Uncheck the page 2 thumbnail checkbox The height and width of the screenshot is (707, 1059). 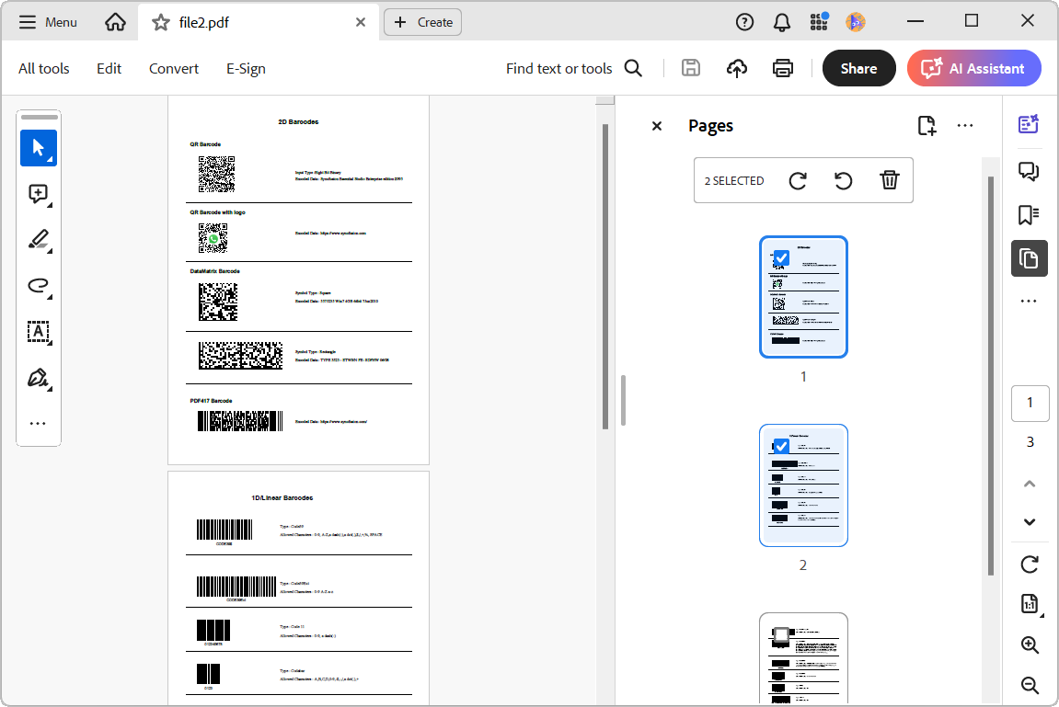coord(781,446)
